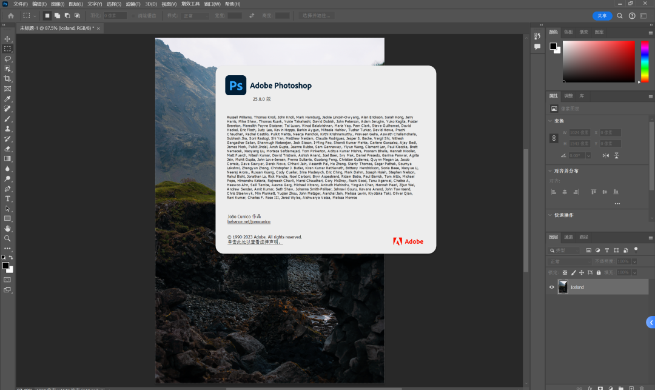Collapse the 变换 section
Screen dimensions: 655x390
tap(550, 121)
